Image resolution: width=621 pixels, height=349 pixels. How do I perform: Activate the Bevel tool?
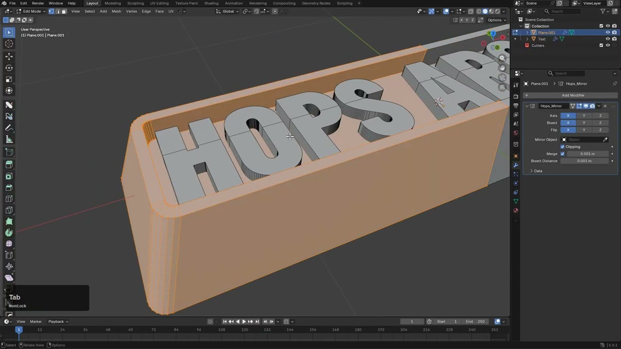[x=9, y=188]
